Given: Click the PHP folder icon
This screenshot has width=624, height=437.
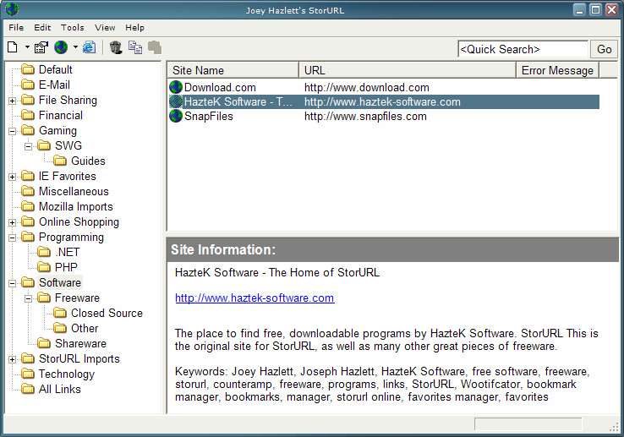Looking at the screenshot, I should [44, 267].
